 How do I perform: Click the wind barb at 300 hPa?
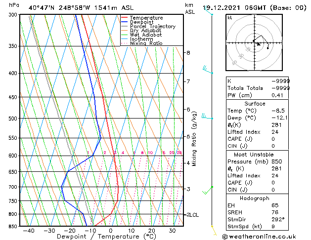208,11
